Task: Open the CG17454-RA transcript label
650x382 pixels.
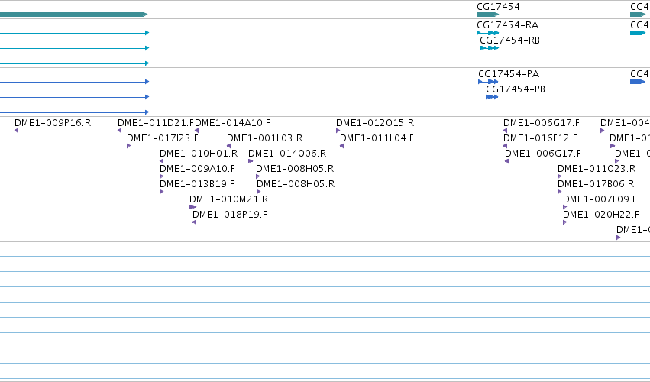Action: point(507,25)
